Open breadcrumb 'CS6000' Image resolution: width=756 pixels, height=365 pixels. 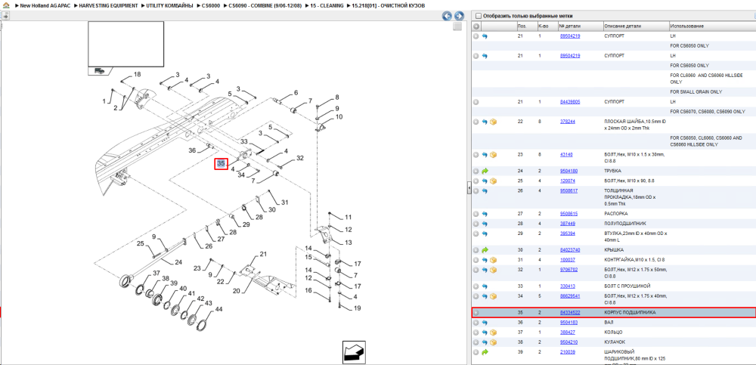click(211, 5)
